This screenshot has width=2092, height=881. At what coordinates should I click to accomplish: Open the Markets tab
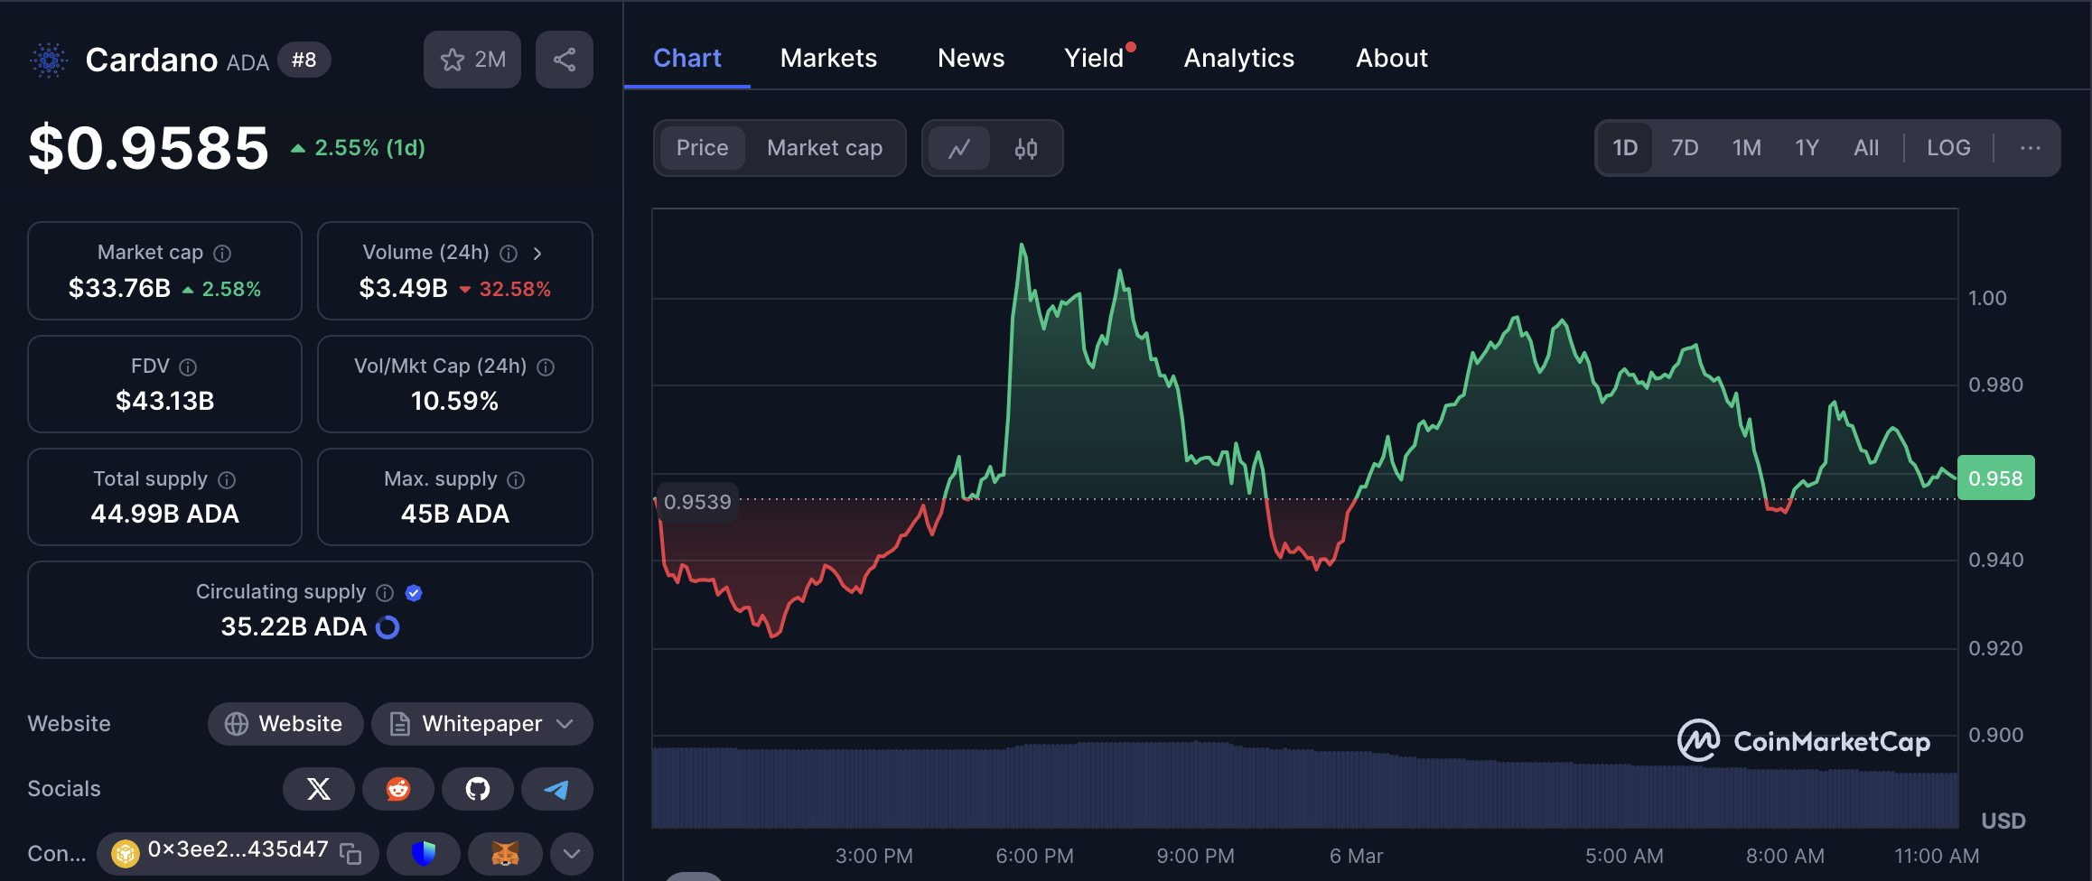(828, 58)
